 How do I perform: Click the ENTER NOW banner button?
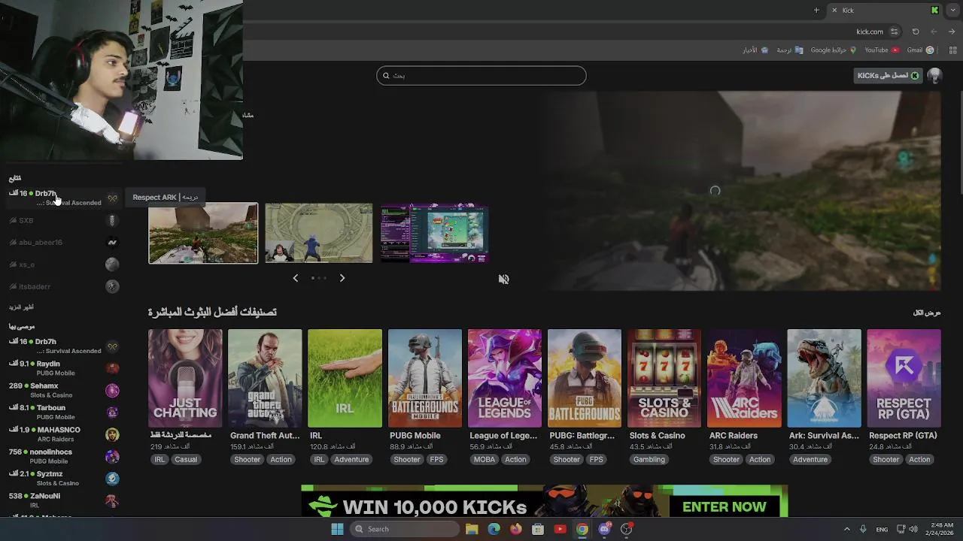coord(725,507)
